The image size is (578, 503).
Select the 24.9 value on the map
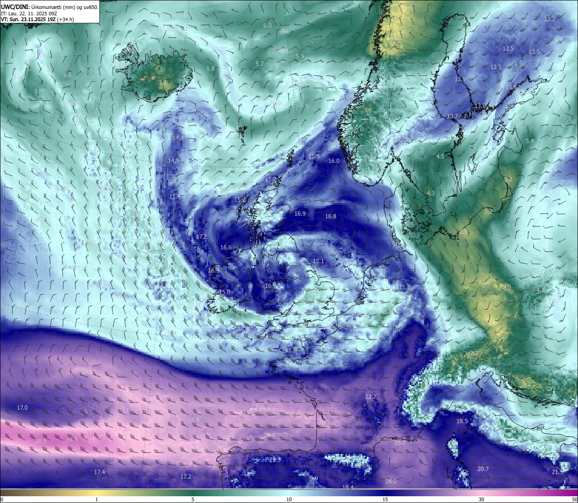click(193, 420)
